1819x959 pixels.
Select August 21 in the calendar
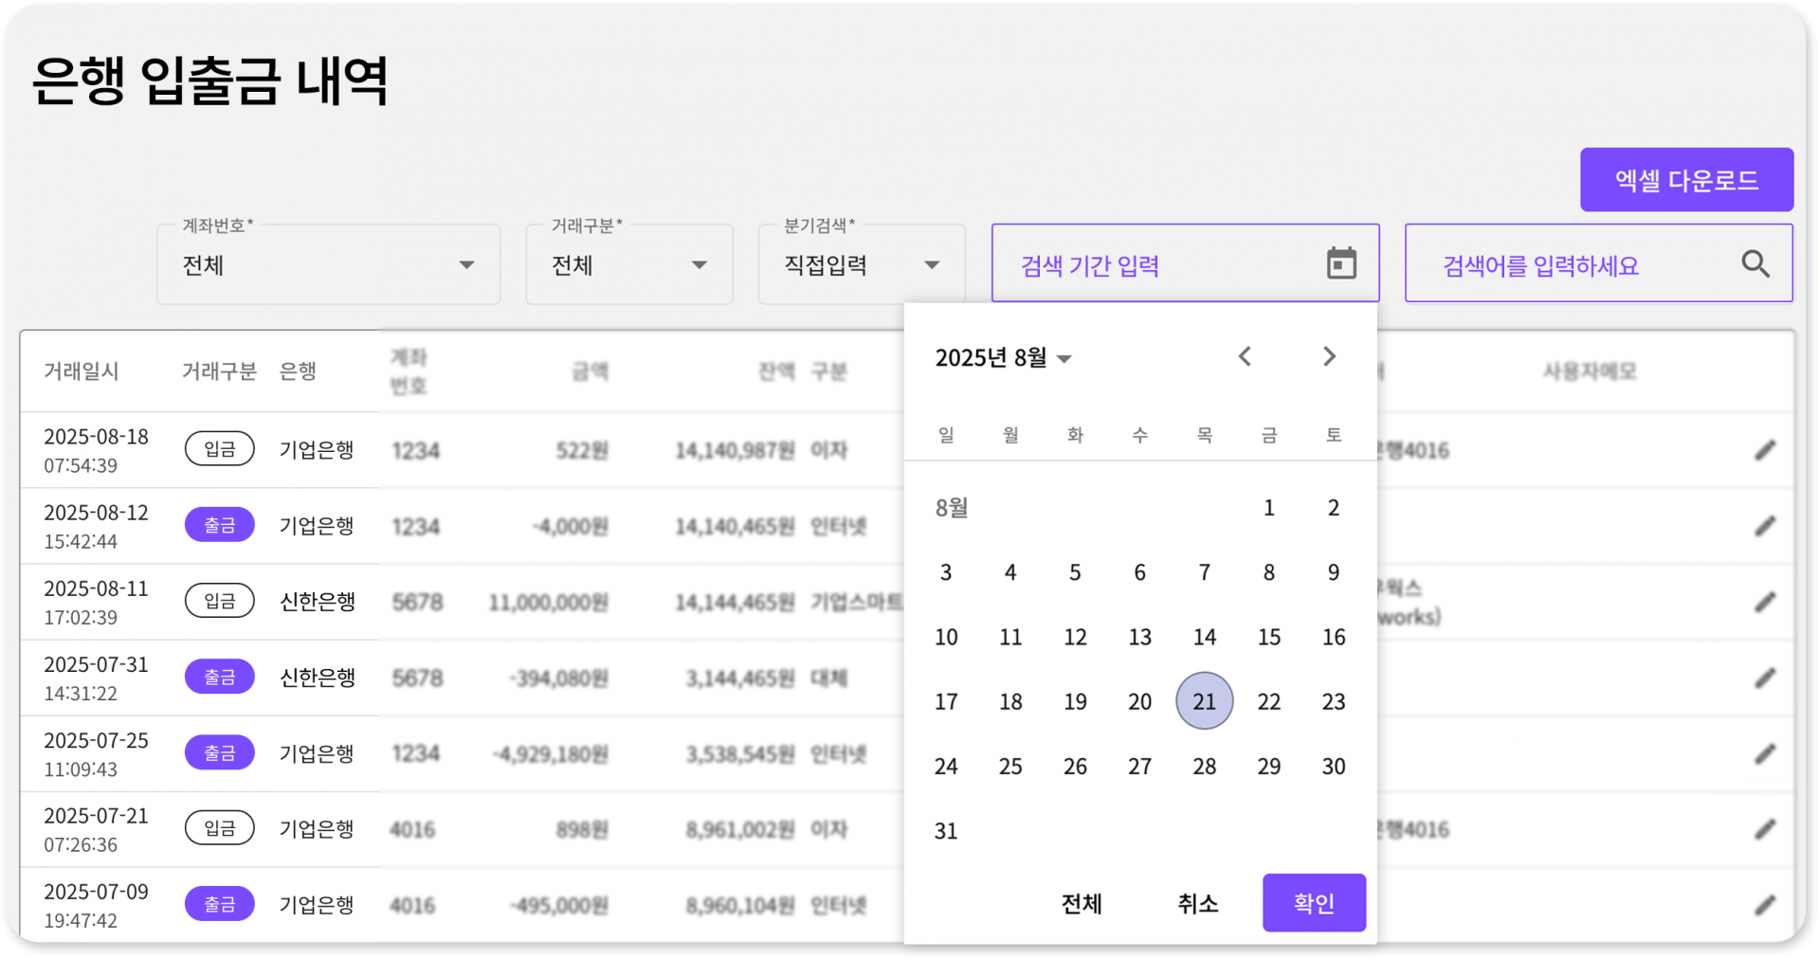1204,701
